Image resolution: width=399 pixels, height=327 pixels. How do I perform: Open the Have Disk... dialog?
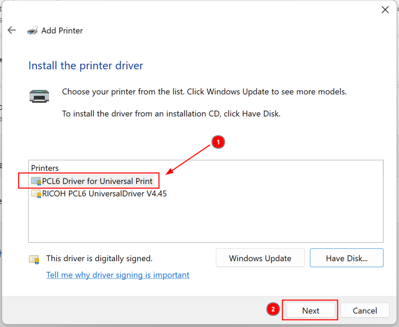pyautogui.click(x=347, y=258)
